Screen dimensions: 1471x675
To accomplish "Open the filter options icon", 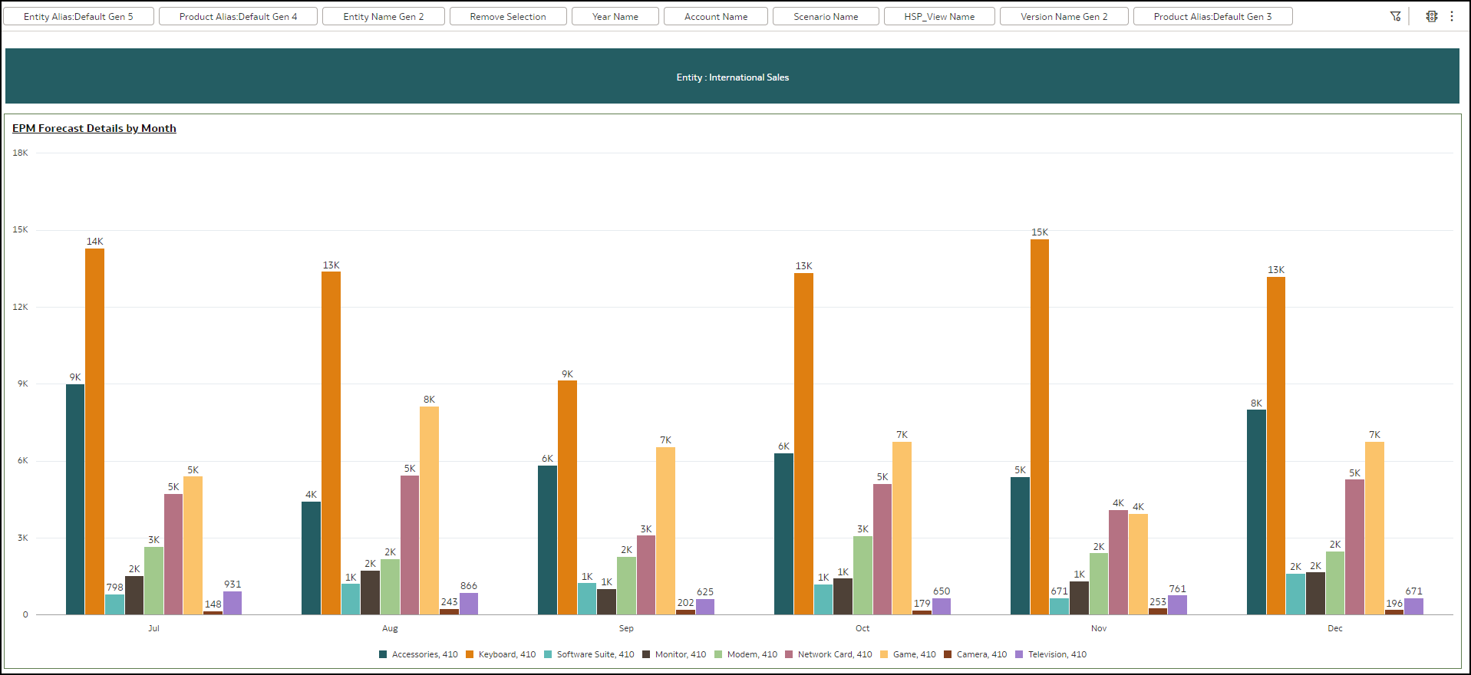I will pos(1396,16).
